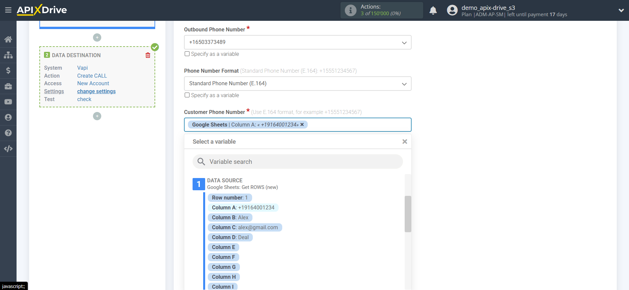Viewport: 629px width, 290px height.
Task: Select the Column F variable
Action: point(223,257)
